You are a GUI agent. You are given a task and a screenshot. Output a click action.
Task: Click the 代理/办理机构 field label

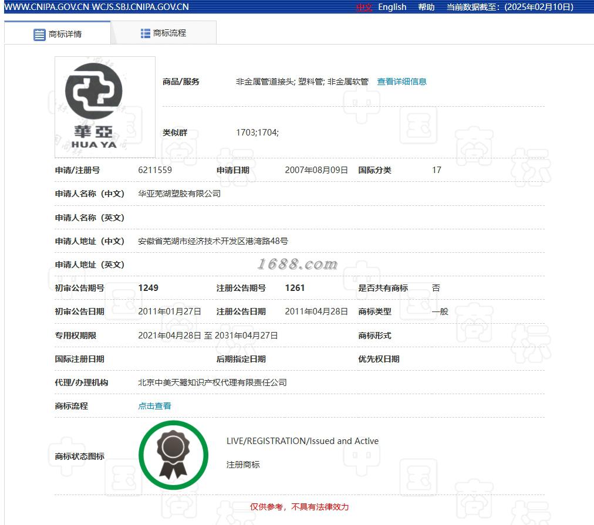coord(82,382)
